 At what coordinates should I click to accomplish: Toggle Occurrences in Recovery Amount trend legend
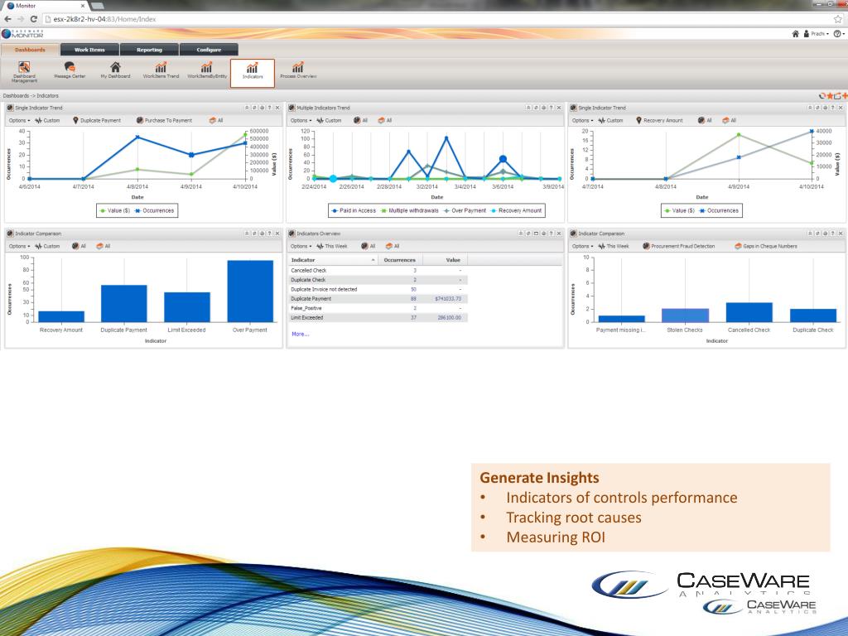[x=720, y=210]
